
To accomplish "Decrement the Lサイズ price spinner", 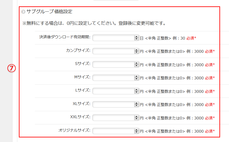I will pyautogui.click(x=136, y=93).
